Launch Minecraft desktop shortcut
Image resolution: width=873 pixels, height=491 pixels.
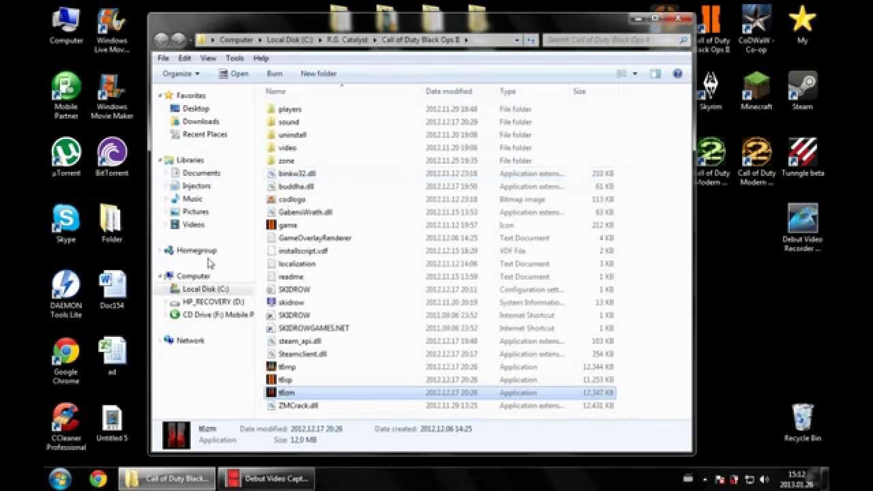point(756,91)
